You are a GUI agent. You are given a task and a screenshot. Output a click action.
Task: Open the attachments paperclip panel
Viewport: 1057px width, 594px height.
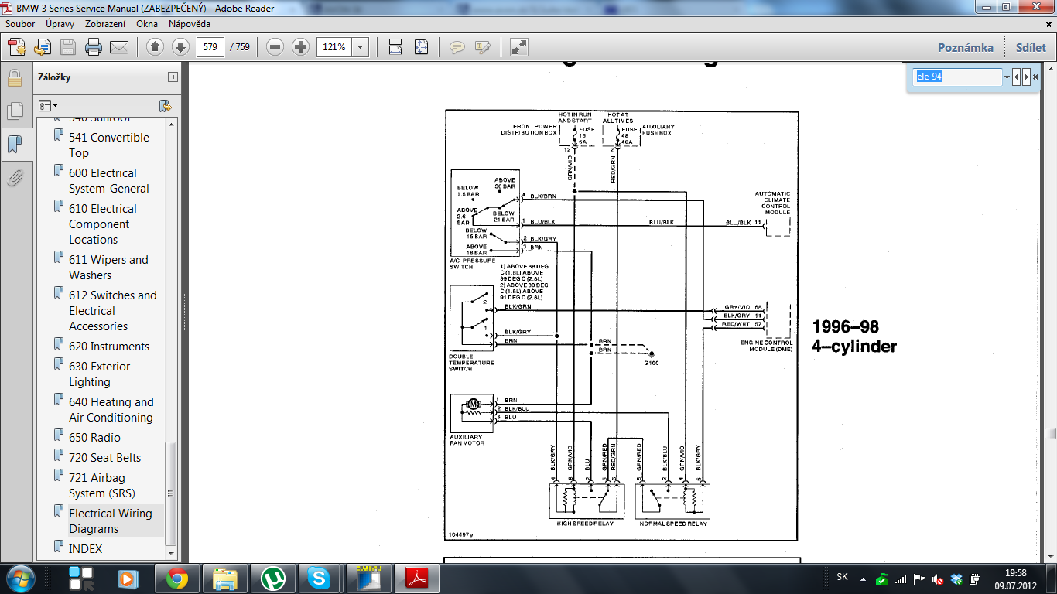[14, 179]
